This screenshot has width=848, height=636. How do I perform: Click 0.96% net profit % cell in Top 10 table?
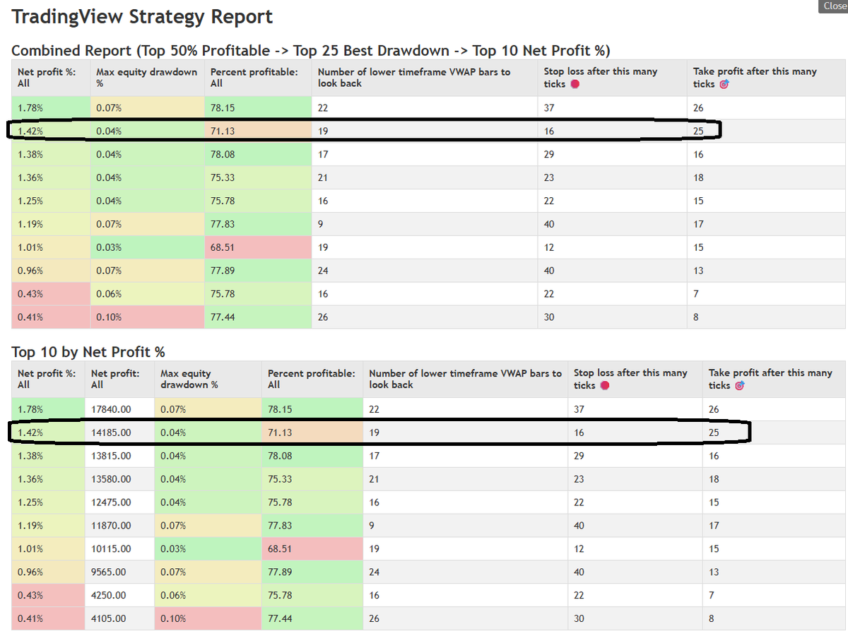click(x=49, y=572)
